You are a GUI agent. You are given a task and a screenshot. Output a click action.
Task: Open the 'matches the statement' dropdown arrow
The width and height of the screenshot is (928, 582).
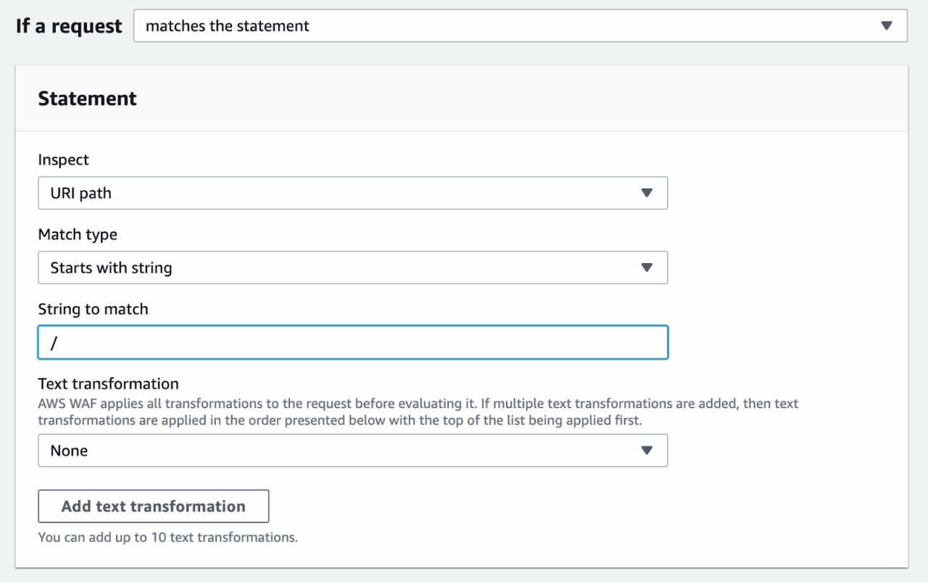point(887,25)
